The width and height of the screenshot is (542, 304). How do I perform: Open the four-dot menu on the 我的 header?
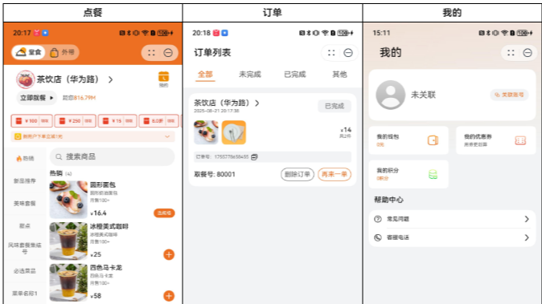[x=511, y=53]
